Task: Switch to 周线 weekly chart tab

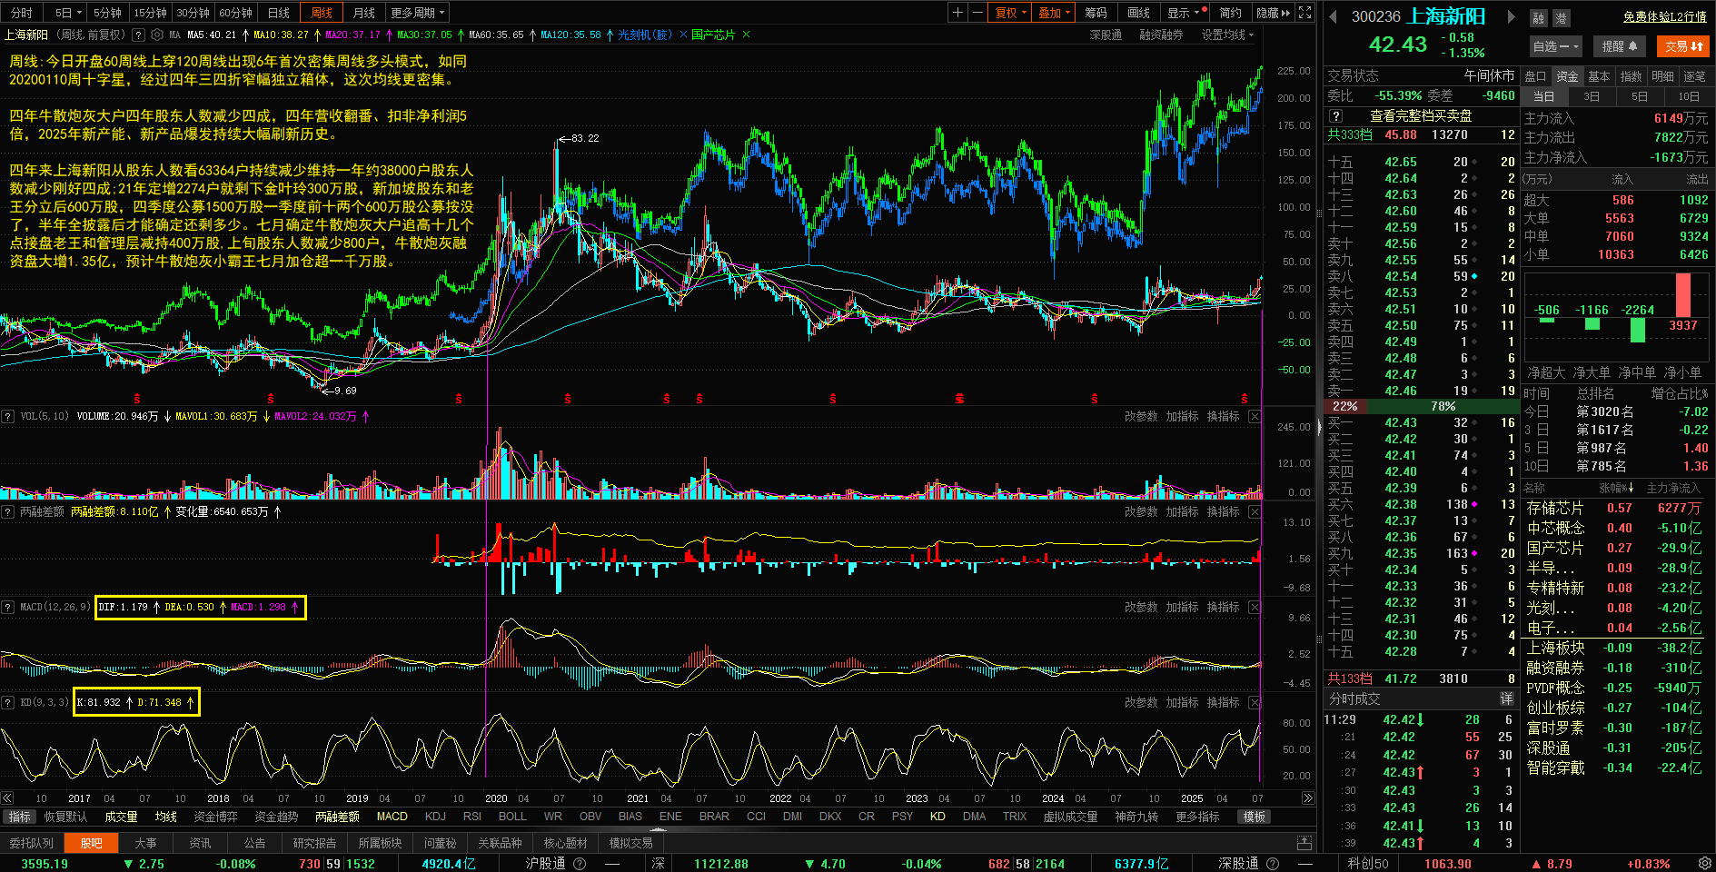Action: (x=322, y=13)
